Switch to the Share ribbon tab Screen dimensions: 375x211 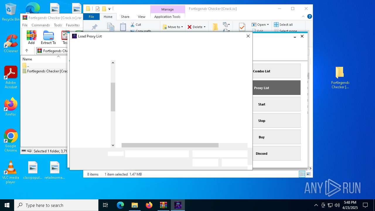coord(125,17)
